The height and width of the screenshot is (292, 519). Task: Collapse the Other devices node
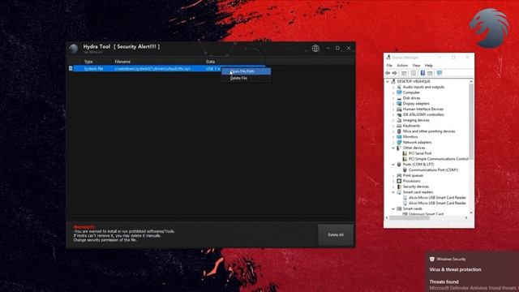393,148
